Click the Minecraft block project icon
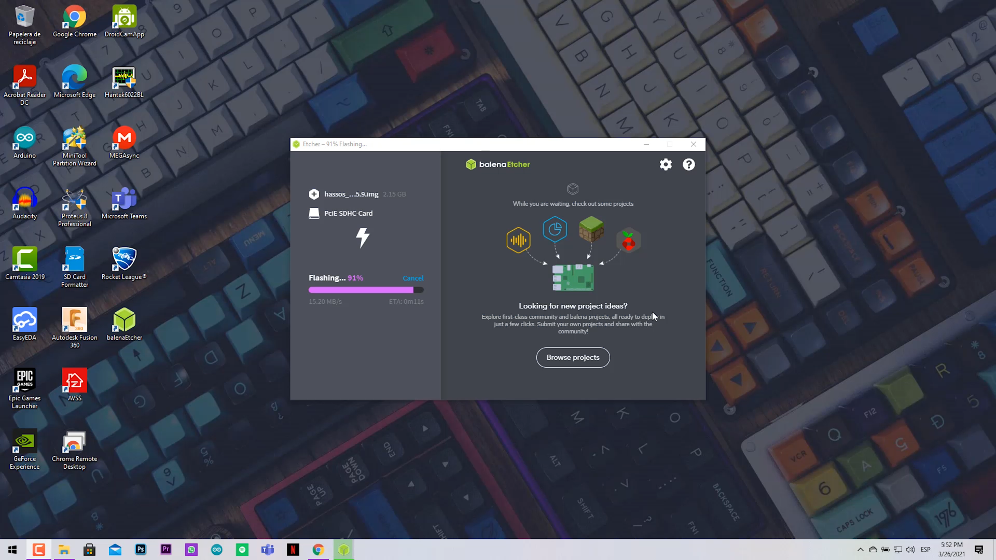 (x=591, y=229)
